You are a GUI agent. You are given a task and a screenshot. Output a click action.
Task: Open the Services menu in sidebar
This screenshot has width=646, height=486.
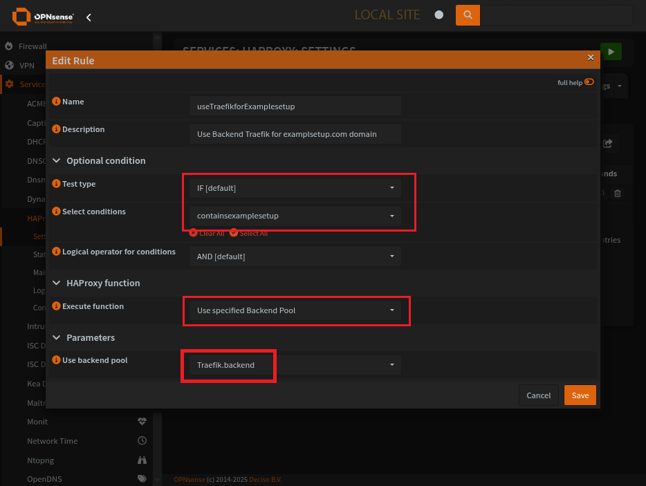[33, 84]
